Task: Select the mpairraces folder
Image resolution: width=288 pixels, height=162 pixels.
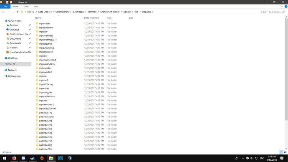Action: 45,23
